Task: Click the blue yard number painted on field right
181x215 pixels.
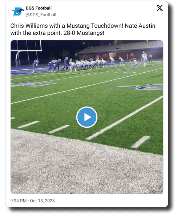Action: point(142,87)
